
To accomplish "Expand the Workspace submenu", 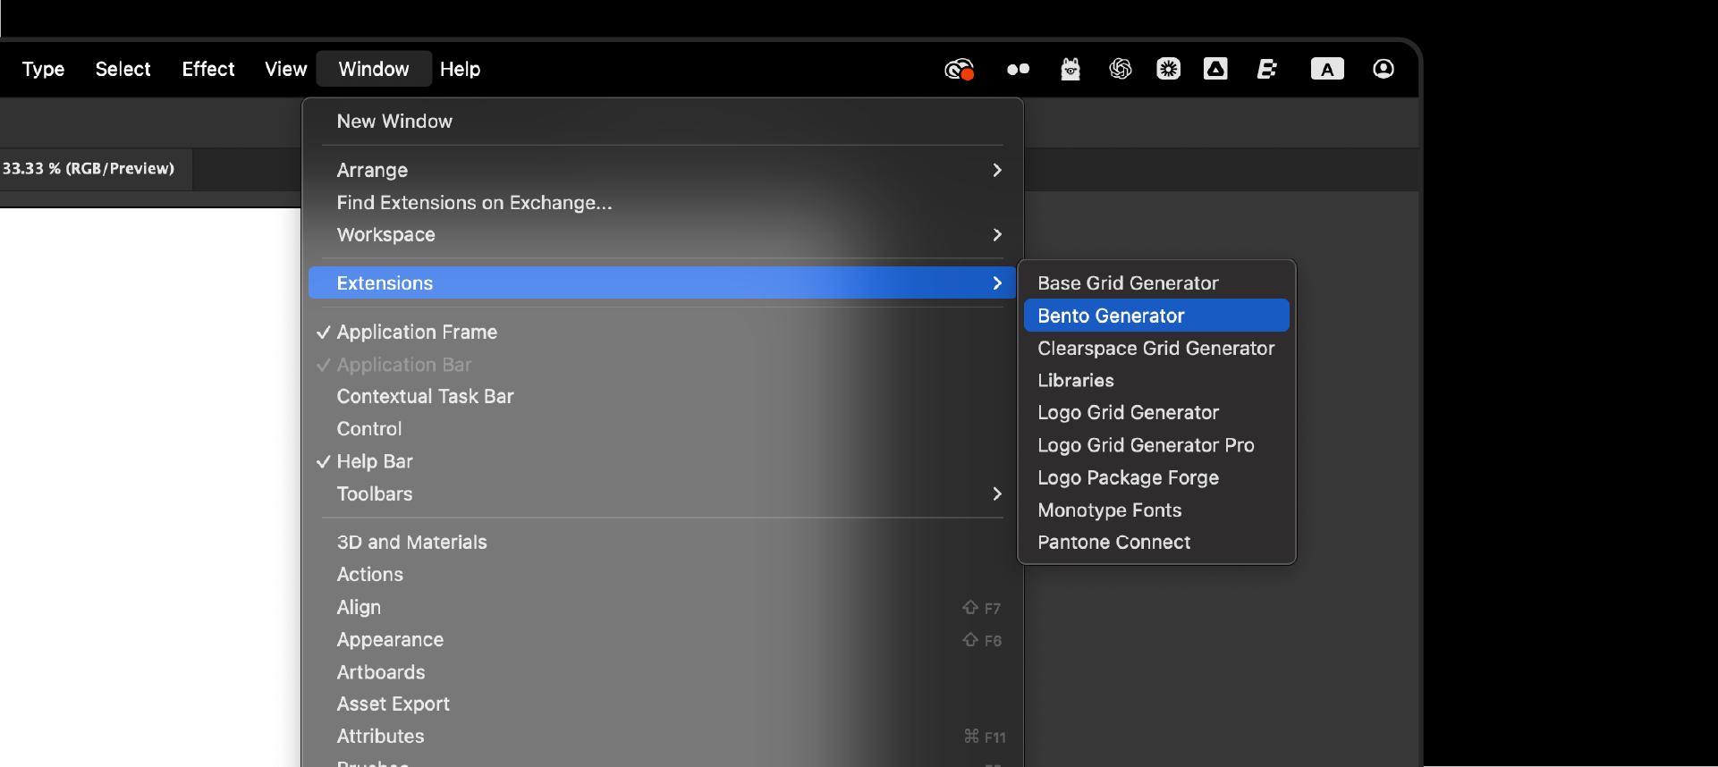I will (x=662, y=234).
